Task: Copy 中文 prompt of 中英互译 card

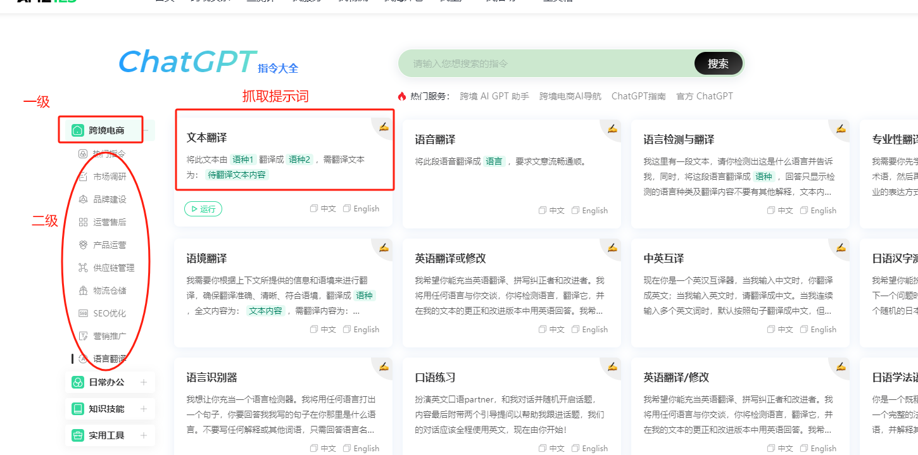Action: point(780,330)
